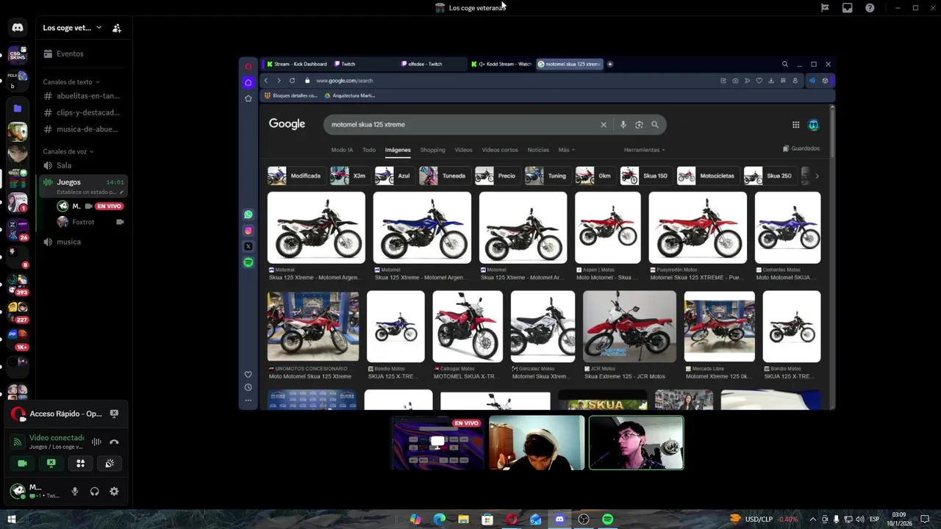The height and width of the screenshot is (529, 941).
Task: Open the Outlook icon on the taskbar
Action: pyautogui.click(x=536, y=519)
